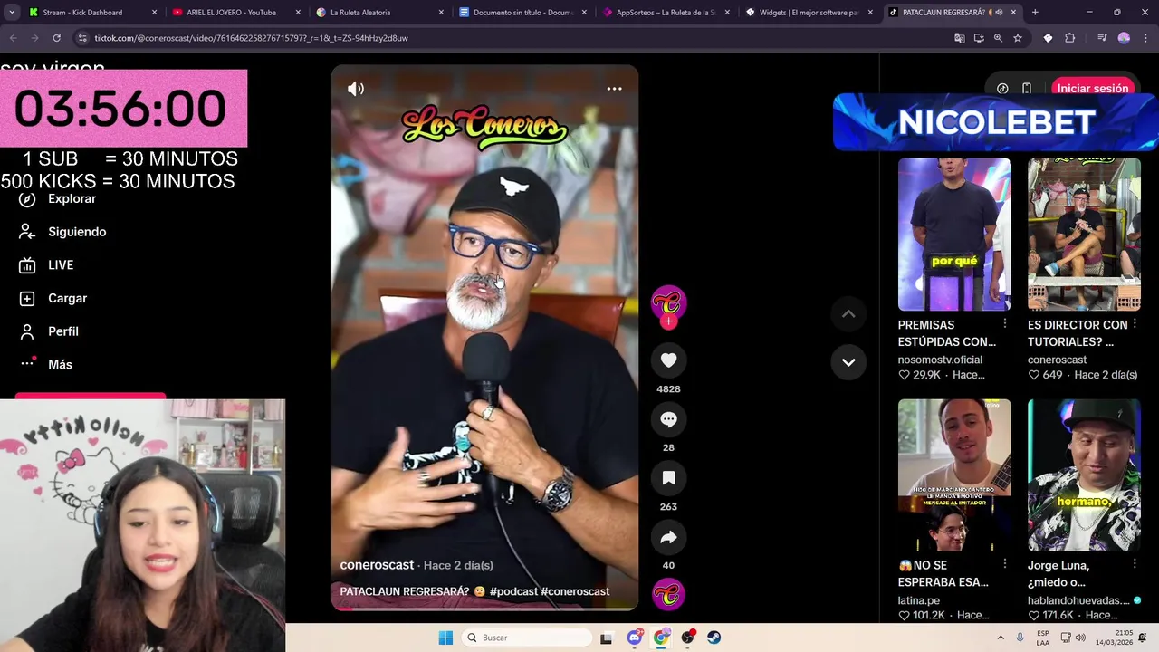This screenshot has width=1159, height=652.
Task: Click install app icon in address bar
Action: click(979, 38)
